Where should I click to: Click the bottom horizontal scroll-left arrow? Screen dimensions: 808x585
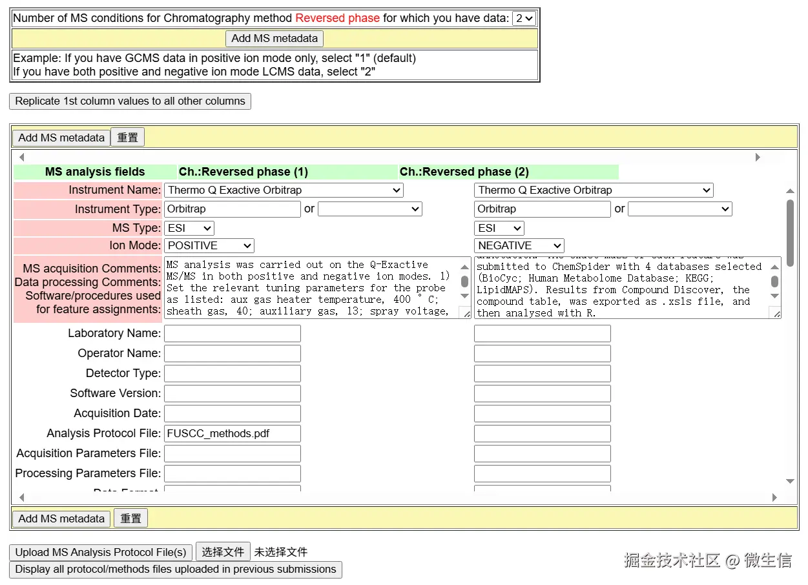22,497
